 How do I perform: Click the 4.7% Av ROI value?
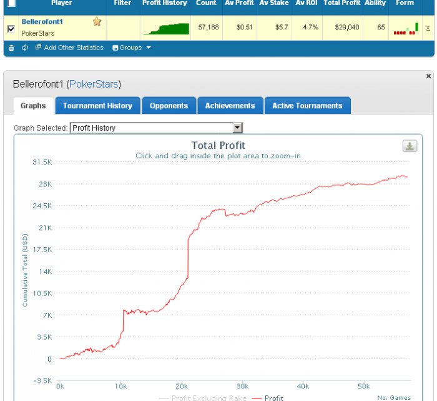[310, 27]
